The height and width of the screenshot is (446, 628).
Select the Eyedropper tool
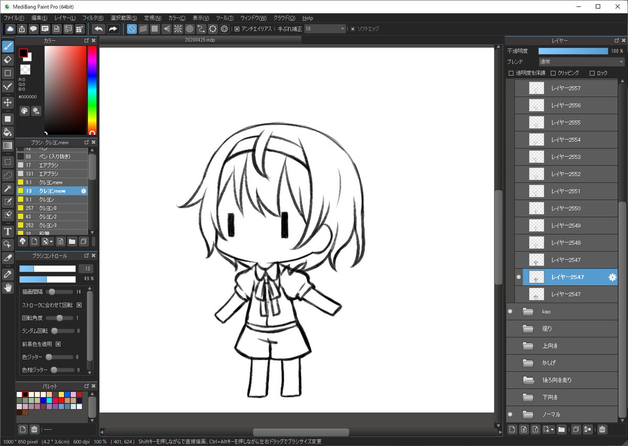point(8,274)
